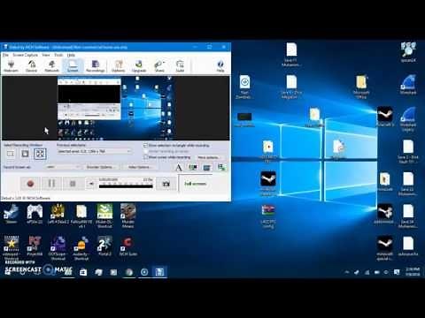This screenshot has width=425, height=318.
Task: Open the NCH Suite desktop shortcut
Action: (x=127, y=246)
